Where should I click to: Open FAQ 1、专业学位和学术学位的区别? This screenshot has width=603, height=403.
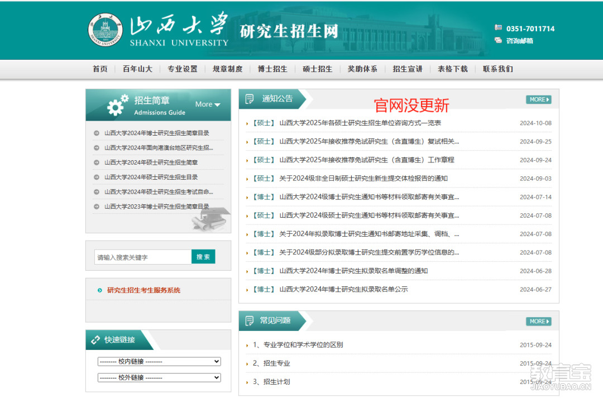pos(298,345)
